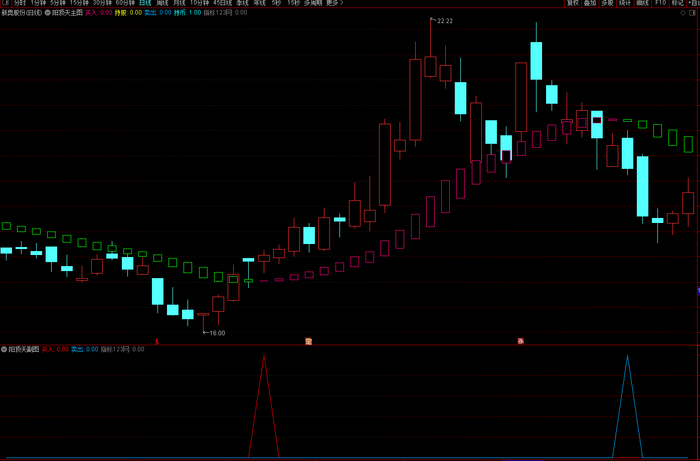Click the 叠加 overlay button
Viewport: 700px width, 461px height.
(590, 3)
